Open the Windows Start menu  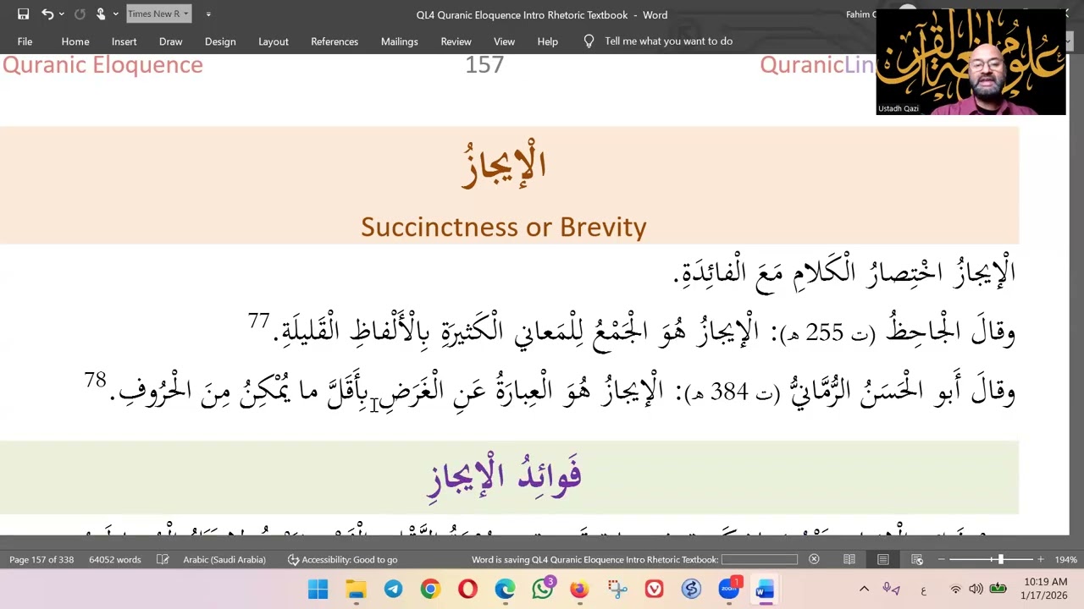[318, 590]
